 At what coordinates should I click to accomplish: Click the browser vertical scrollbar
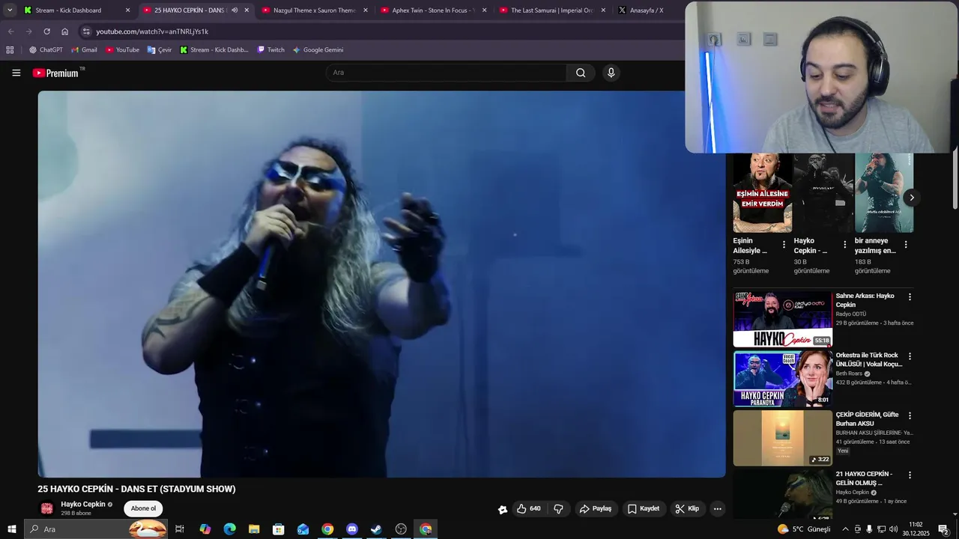pos(955,181)
